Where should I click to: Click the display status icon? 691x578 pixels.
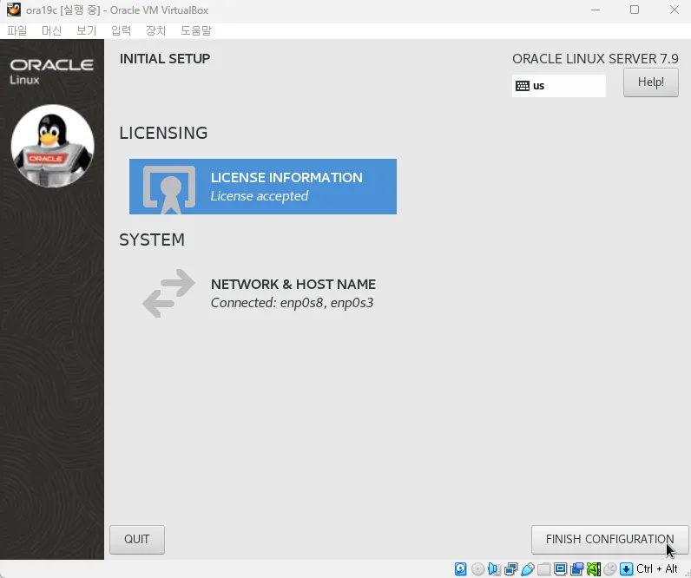point(561,568)
